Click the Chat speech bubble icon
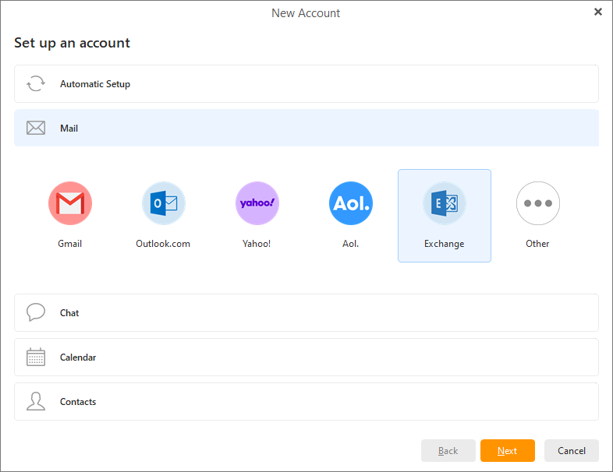The image size is (613, 472). click(36, 312)
